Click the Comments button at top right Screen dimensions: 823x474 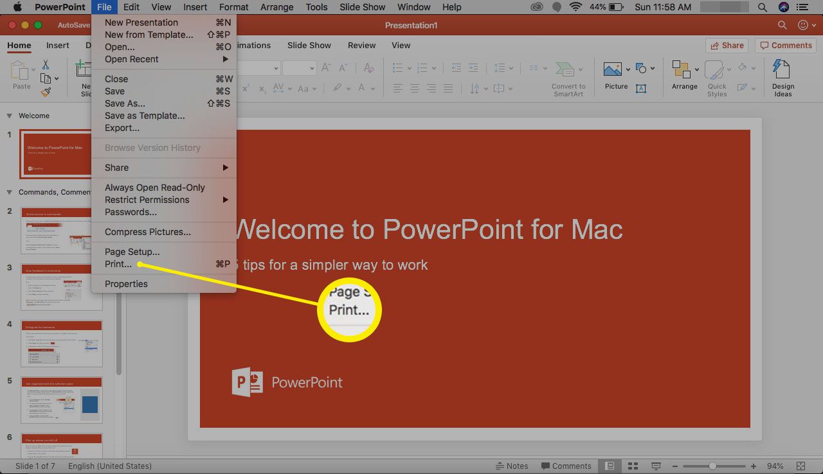(785, 46)
